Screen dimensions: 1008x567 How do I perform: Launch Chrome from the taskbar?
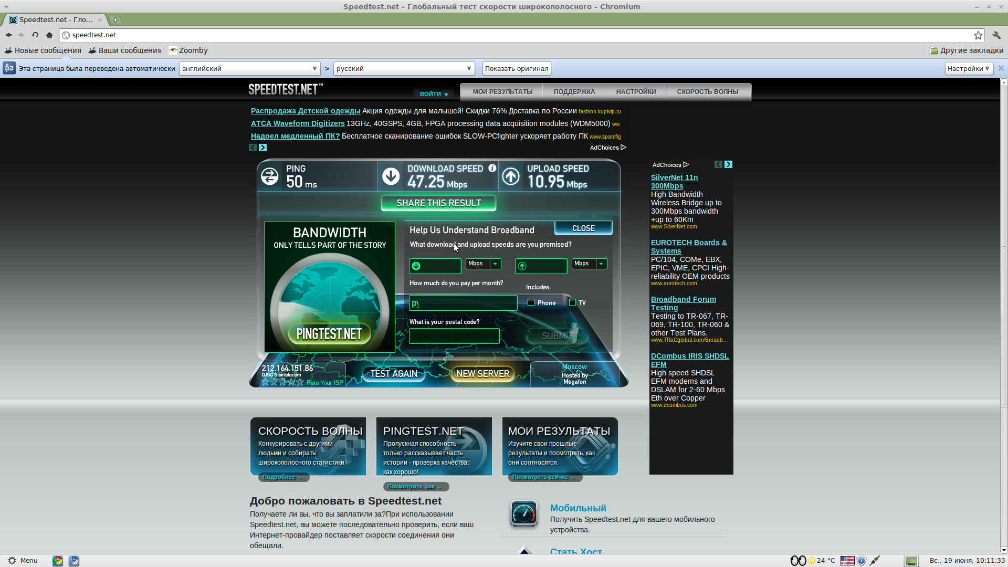tap(58, 561)
